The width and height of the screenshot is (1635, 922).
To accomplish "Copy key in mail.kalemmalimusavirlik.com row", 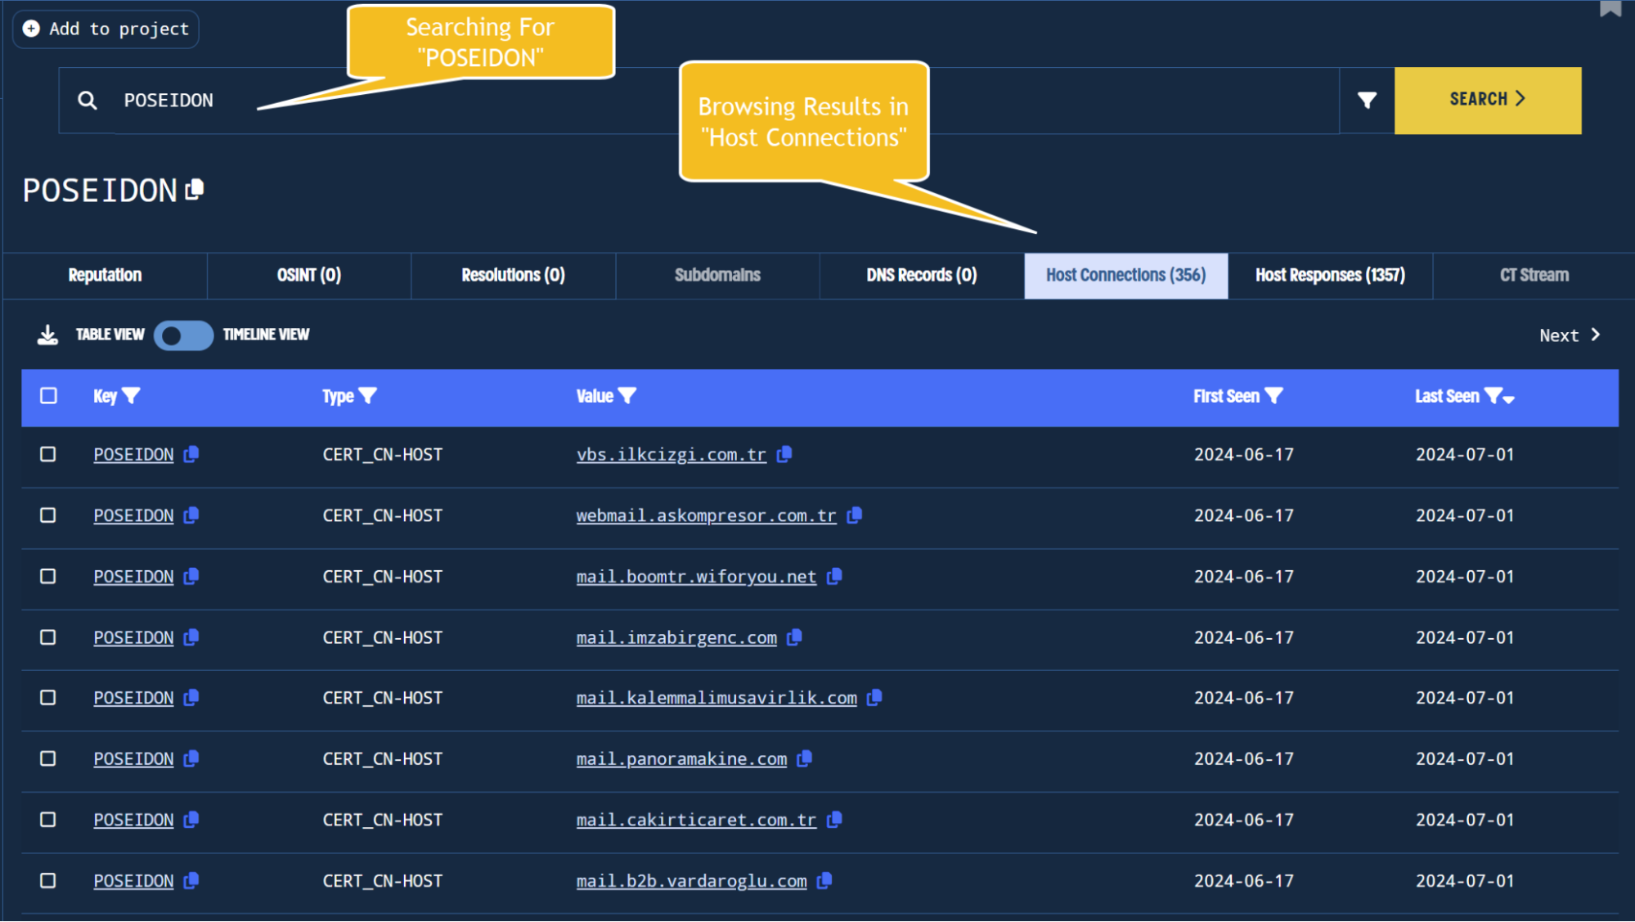I will tap(191, 698).
